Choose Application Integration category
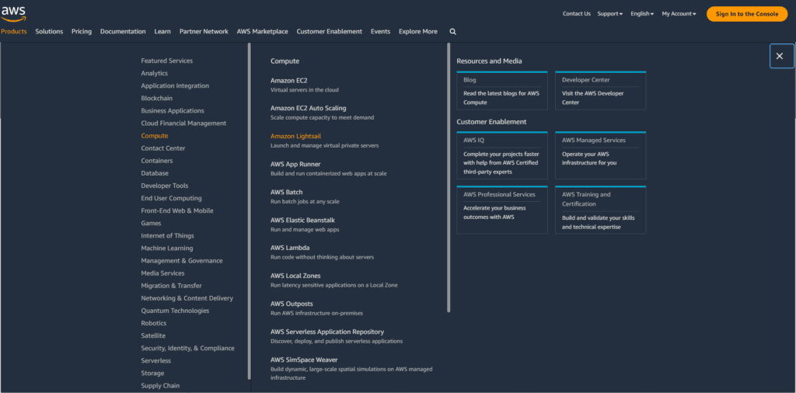The width and height of the screenshot is (796, 393). pyautogui.click(x=175, y=85)
